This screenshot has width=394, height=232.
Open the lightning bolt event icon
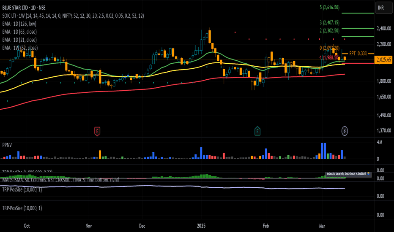click(x=345, y=131)
